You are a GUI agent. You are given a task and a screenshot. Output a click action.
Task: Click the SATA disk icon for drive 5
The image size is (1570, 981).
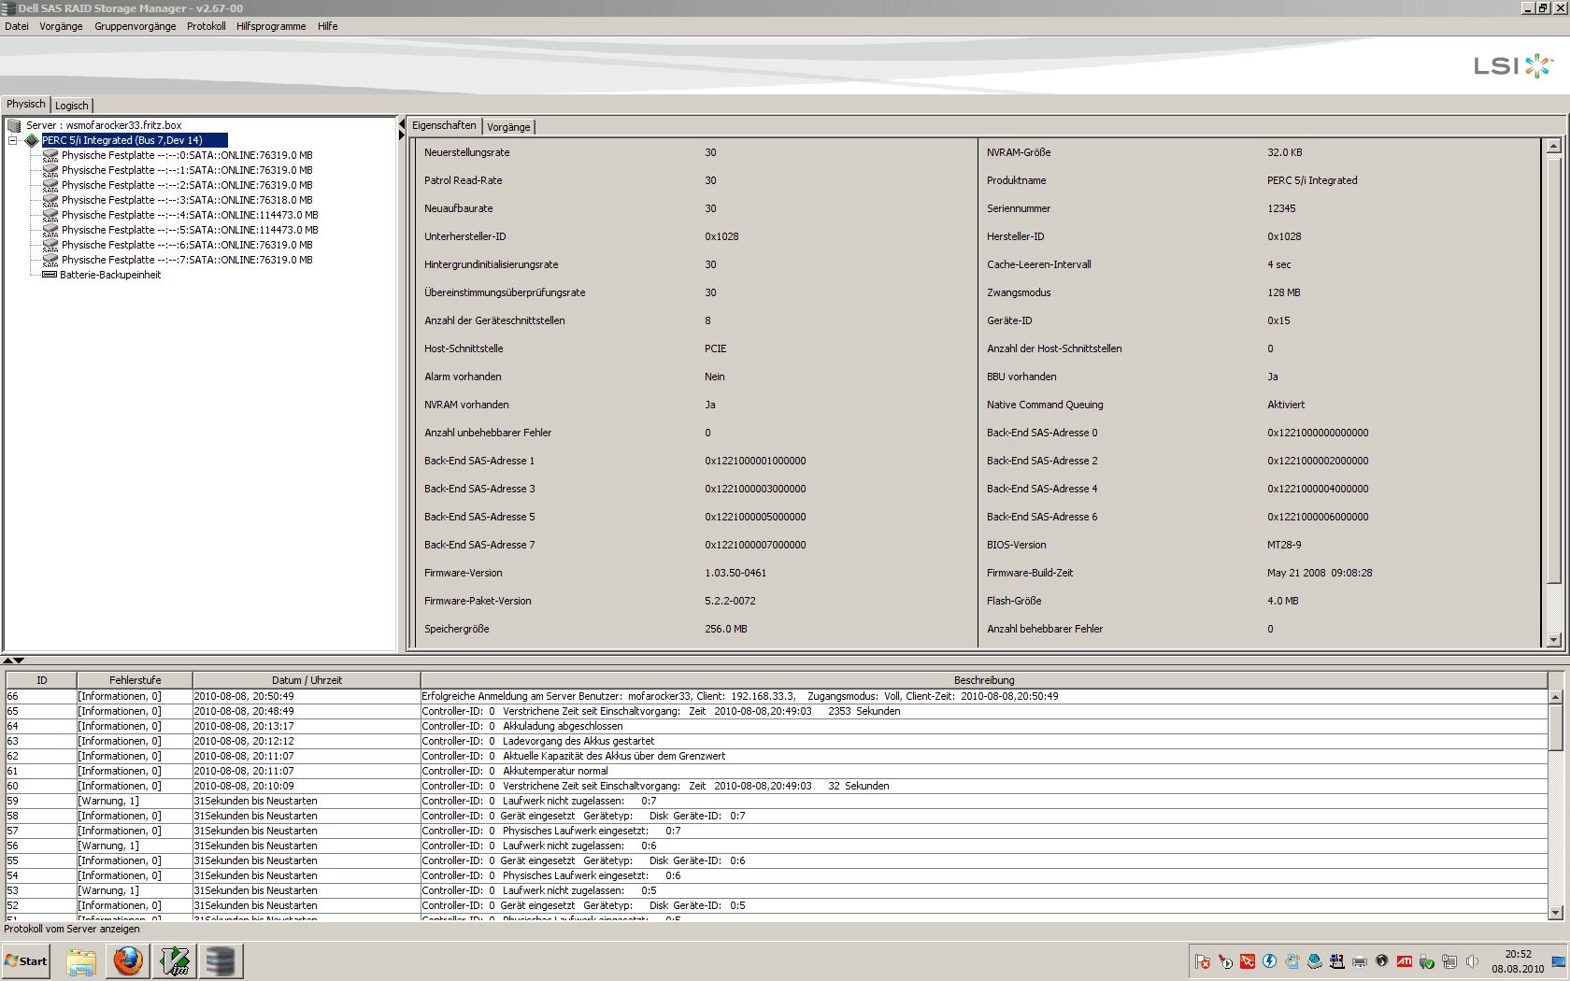pyautogui.click(x=50, y=231)
